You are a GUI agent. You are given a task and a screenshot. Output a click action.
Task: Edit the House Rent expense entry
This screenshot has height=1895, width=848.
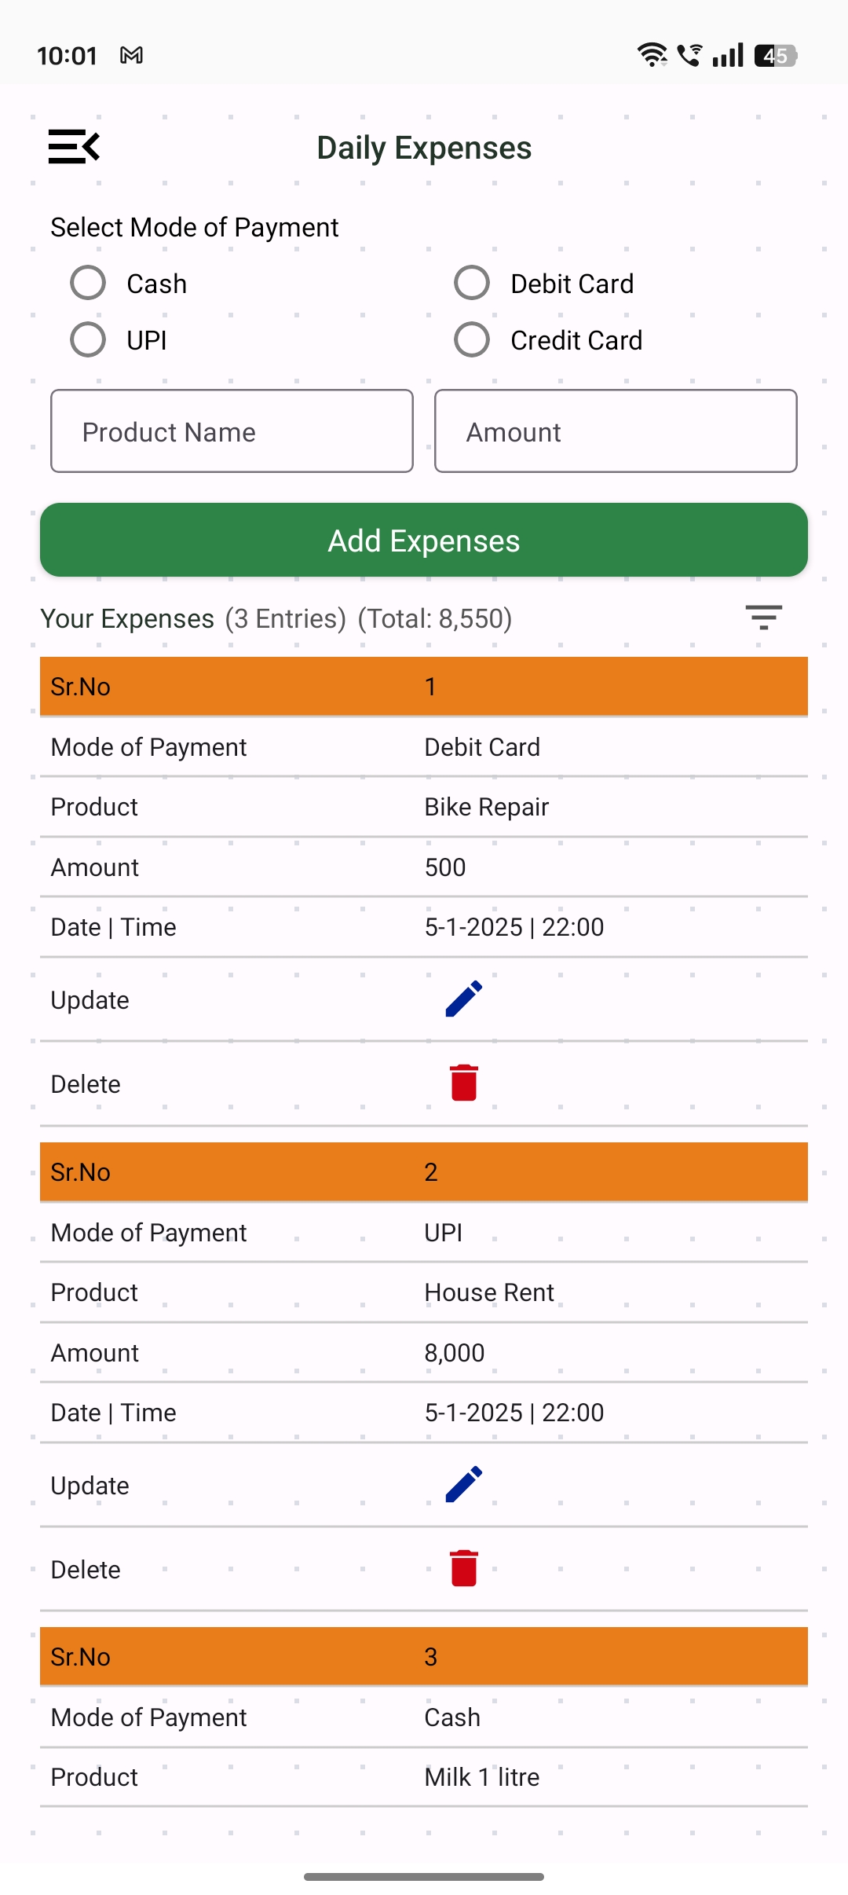click(463, 1485)
